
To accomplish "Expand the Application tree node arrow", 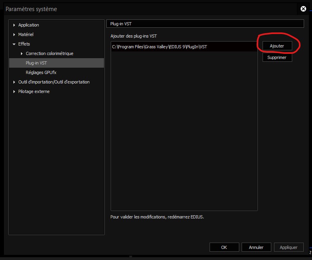I will tap(14, 25).
